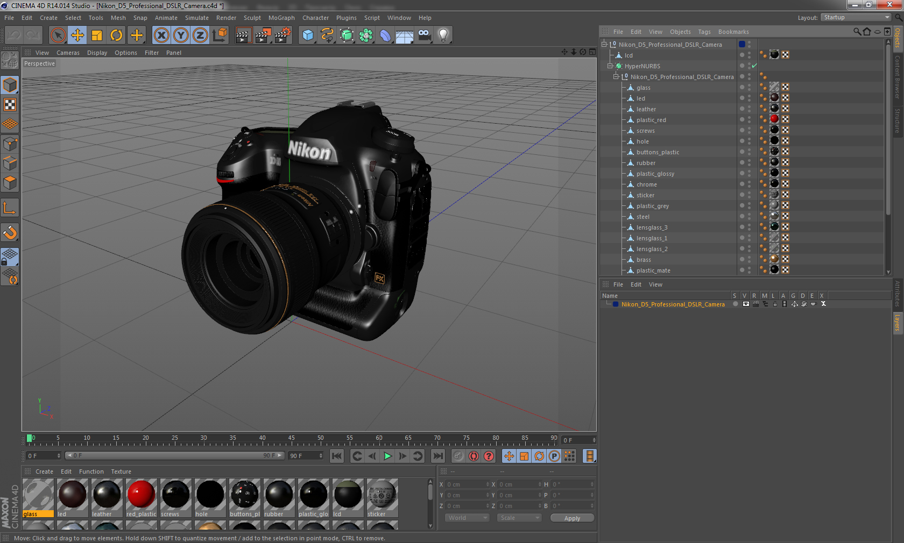This screenshot has height=543, width=904.
Task: Open the Sculpt menu
Action: point(252,18)
